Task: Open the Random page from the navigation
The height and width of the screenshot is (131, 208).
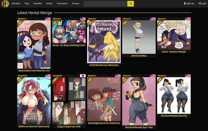Action: click(16, 3)
